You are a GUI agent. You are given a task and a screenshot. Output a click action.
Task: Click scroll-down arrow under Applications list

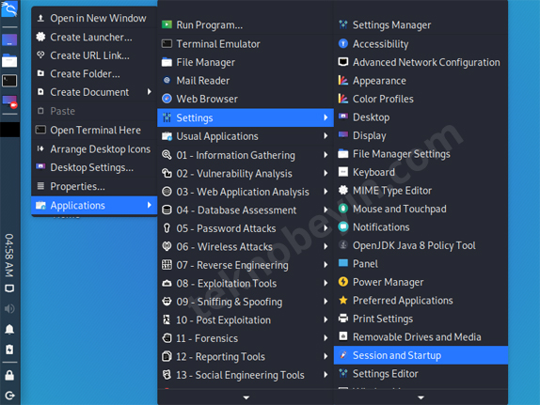coord(246,397)
